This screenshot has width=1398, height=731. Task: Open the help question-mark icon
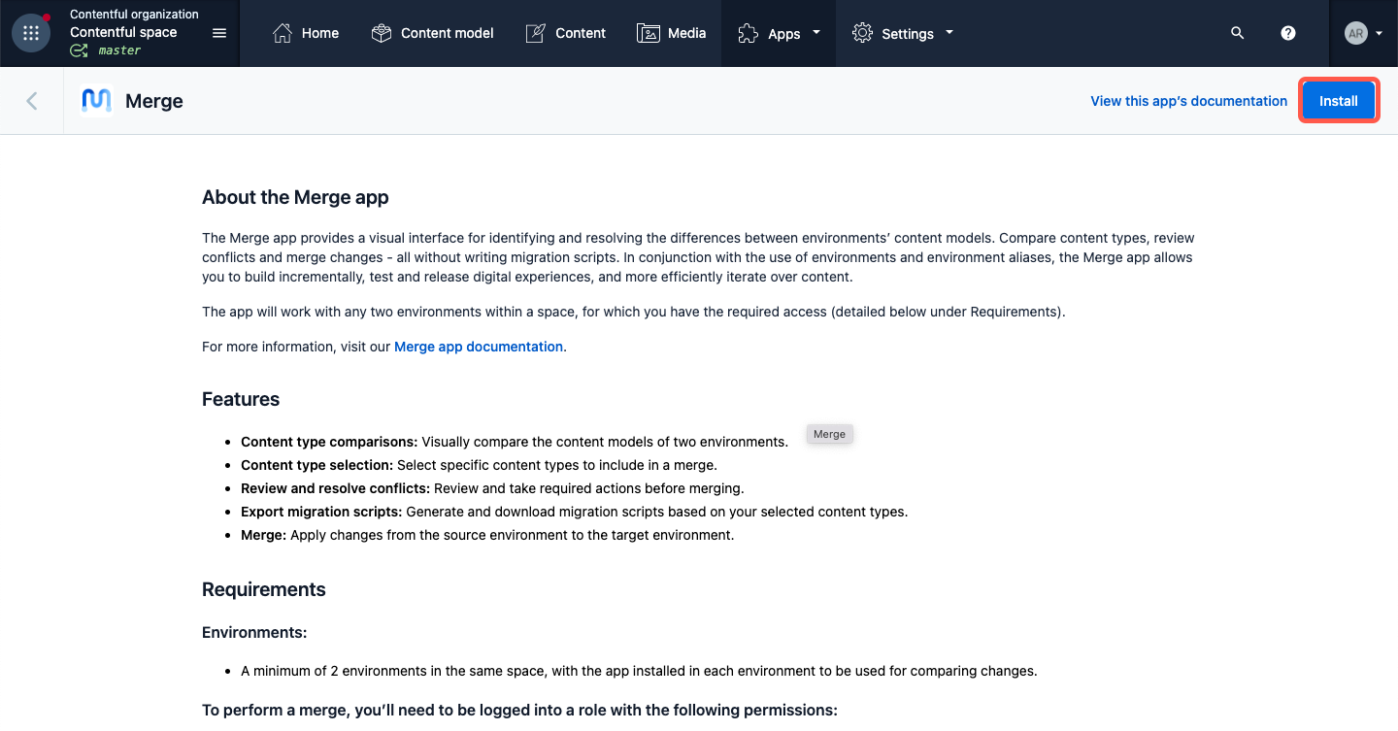coord(1287,32)
